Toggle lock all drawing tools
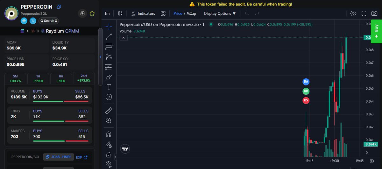Screen dimensions: 382x169 [109, 155]
